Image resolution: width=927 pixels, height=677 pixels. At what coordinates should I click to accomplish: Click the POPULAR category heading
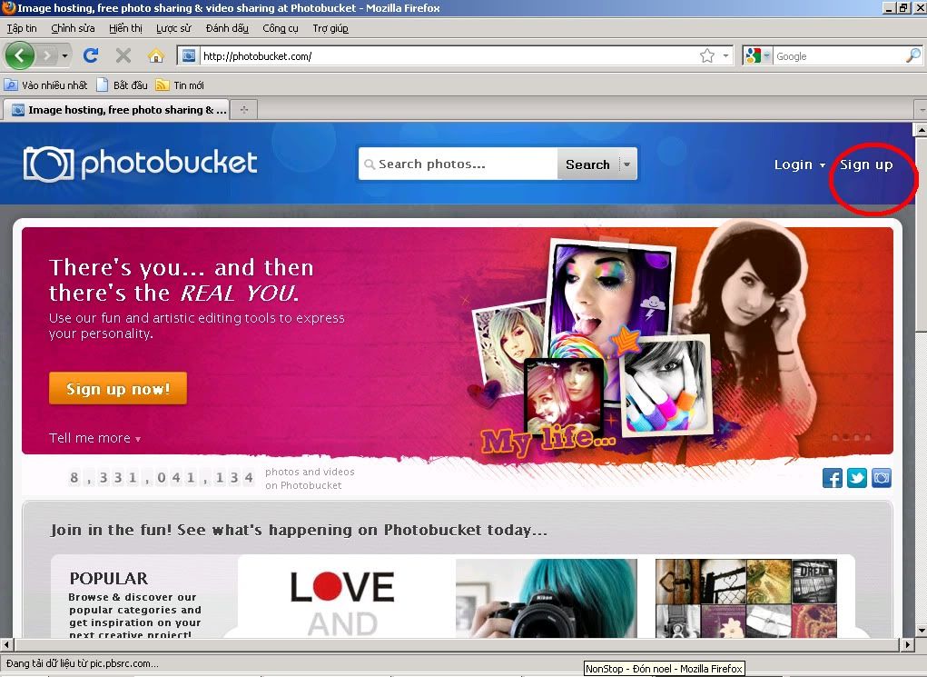[x=109, y=578]
